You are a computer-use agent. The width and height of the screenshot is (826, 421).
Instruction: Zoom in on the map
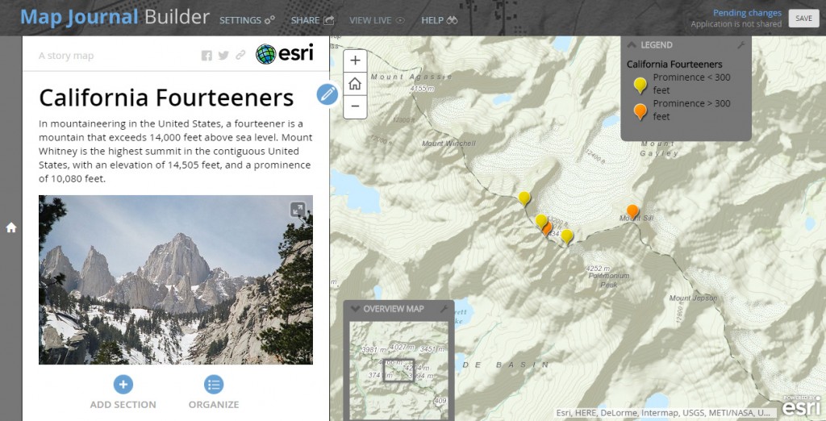click(x=355, y=60)
